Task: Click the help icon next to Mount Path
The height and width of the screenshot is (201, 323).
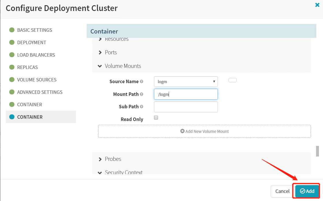Action: 142,94
